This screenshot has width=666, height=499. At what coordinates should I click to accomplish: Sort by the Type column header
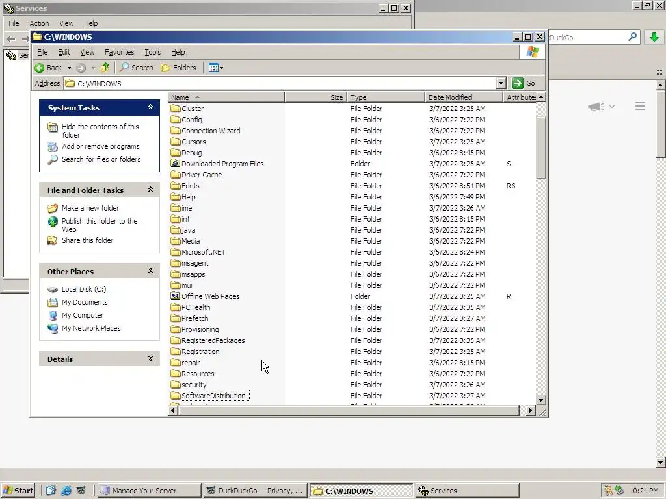coord(386,97)
